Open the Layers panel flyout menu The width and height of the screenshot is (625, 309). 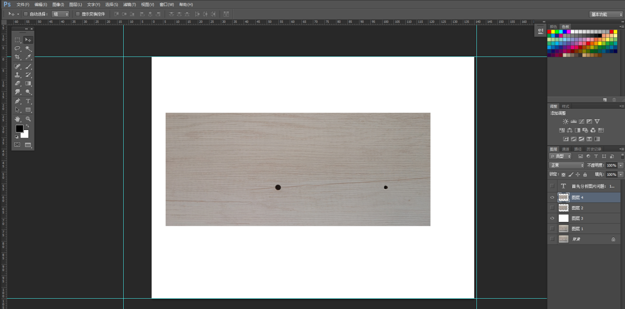621,149
